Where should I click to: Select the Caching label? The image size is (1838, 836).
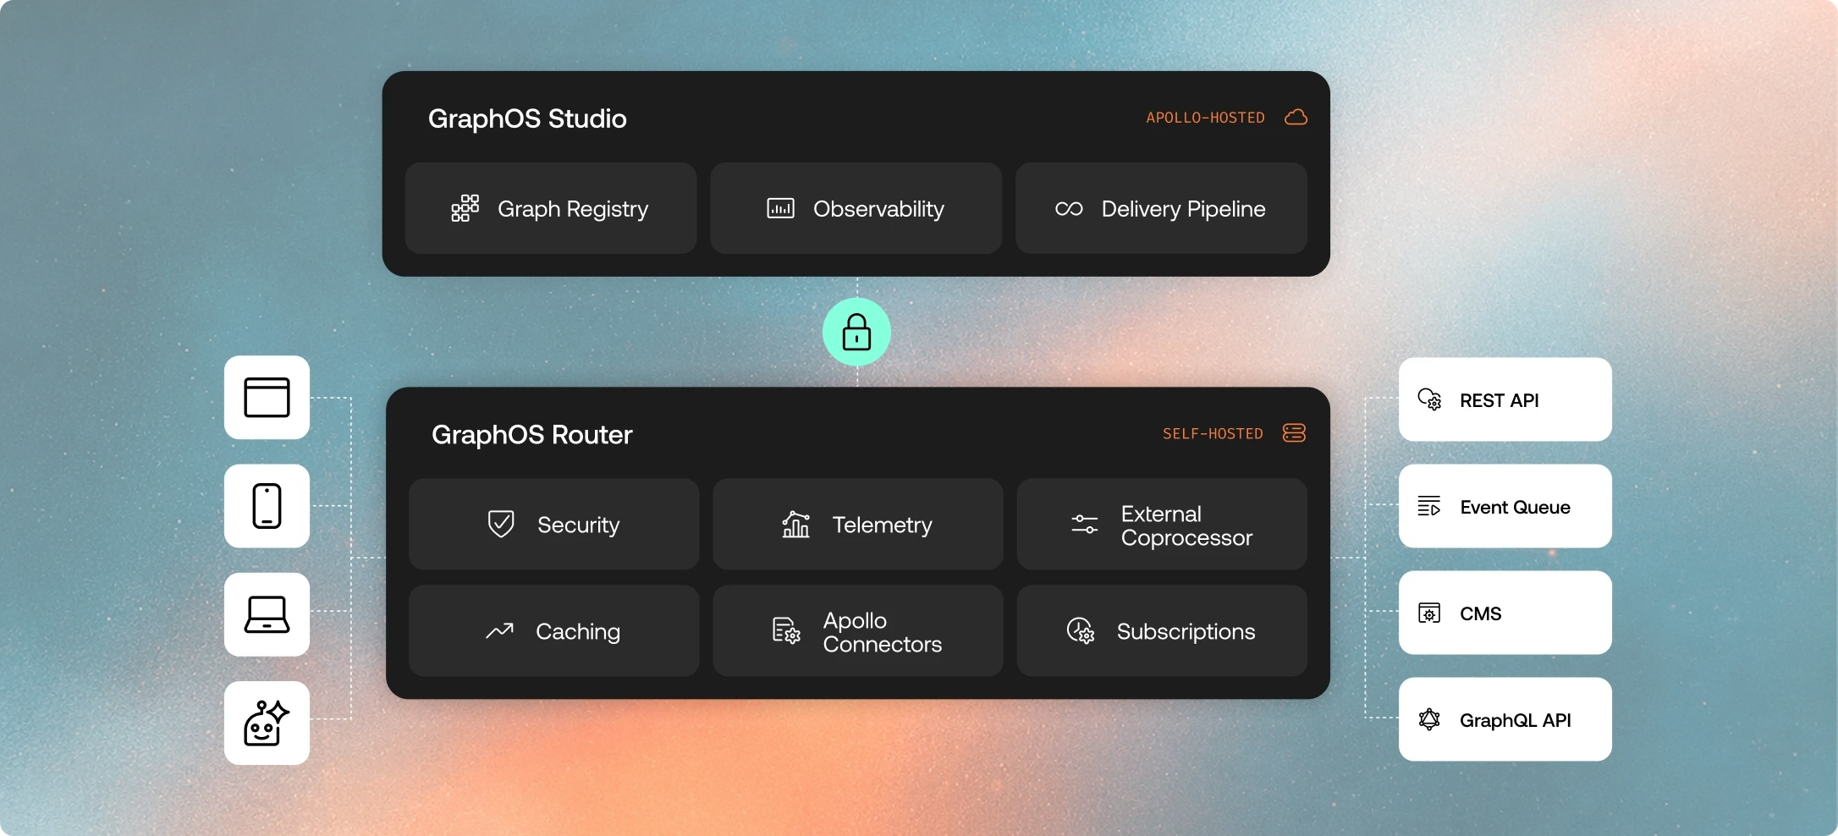[x=578, y=631]
